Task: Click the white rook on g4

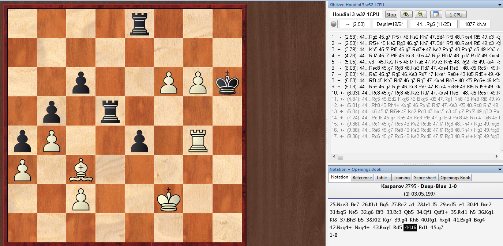Action: 198,140
